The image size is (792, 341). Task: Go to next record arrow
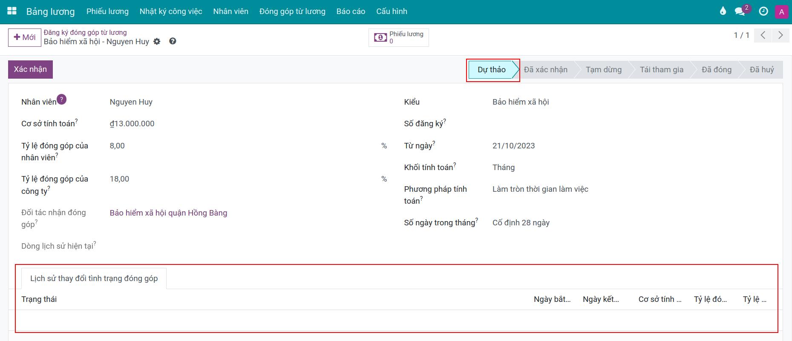tap(780, 35)
